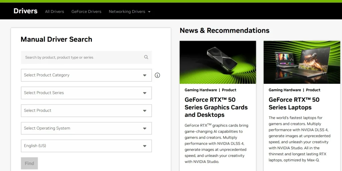Click the product category info icon
This screenshot has width=342, height=171.
click(157, 75)
